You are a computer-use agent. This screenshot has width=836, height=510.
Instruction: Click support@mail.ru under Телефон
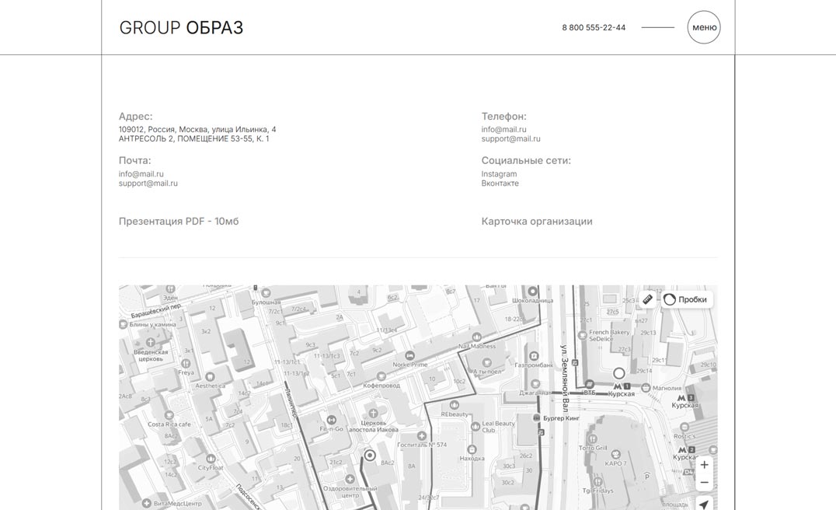(510, 139)
